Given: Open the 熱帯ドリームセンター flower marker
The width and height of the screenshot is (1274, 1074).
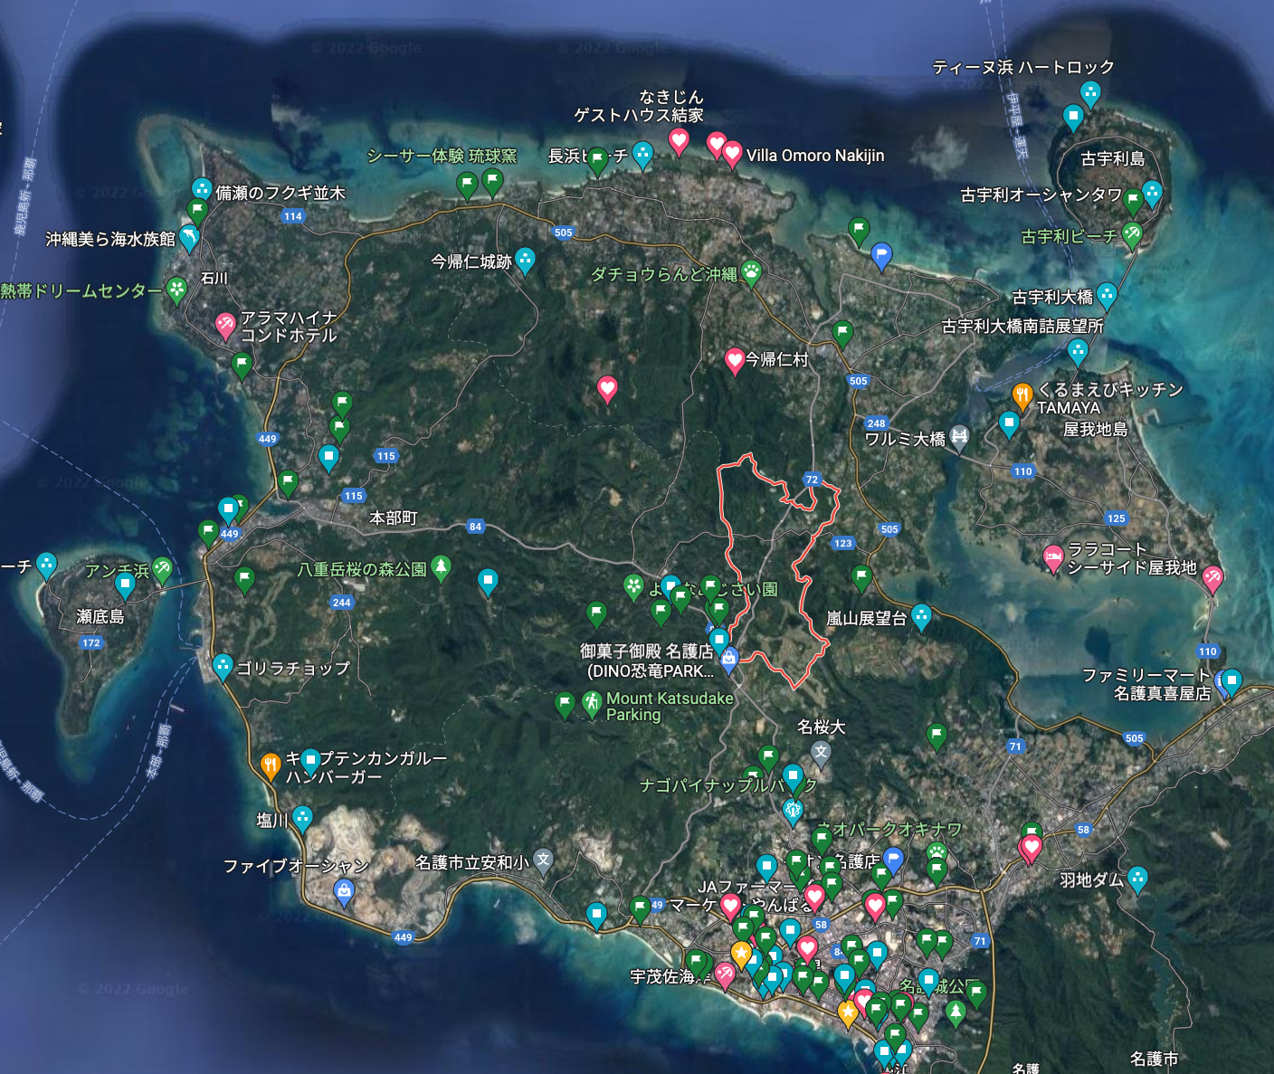Looking at the screenshot, I should (177, 290).
